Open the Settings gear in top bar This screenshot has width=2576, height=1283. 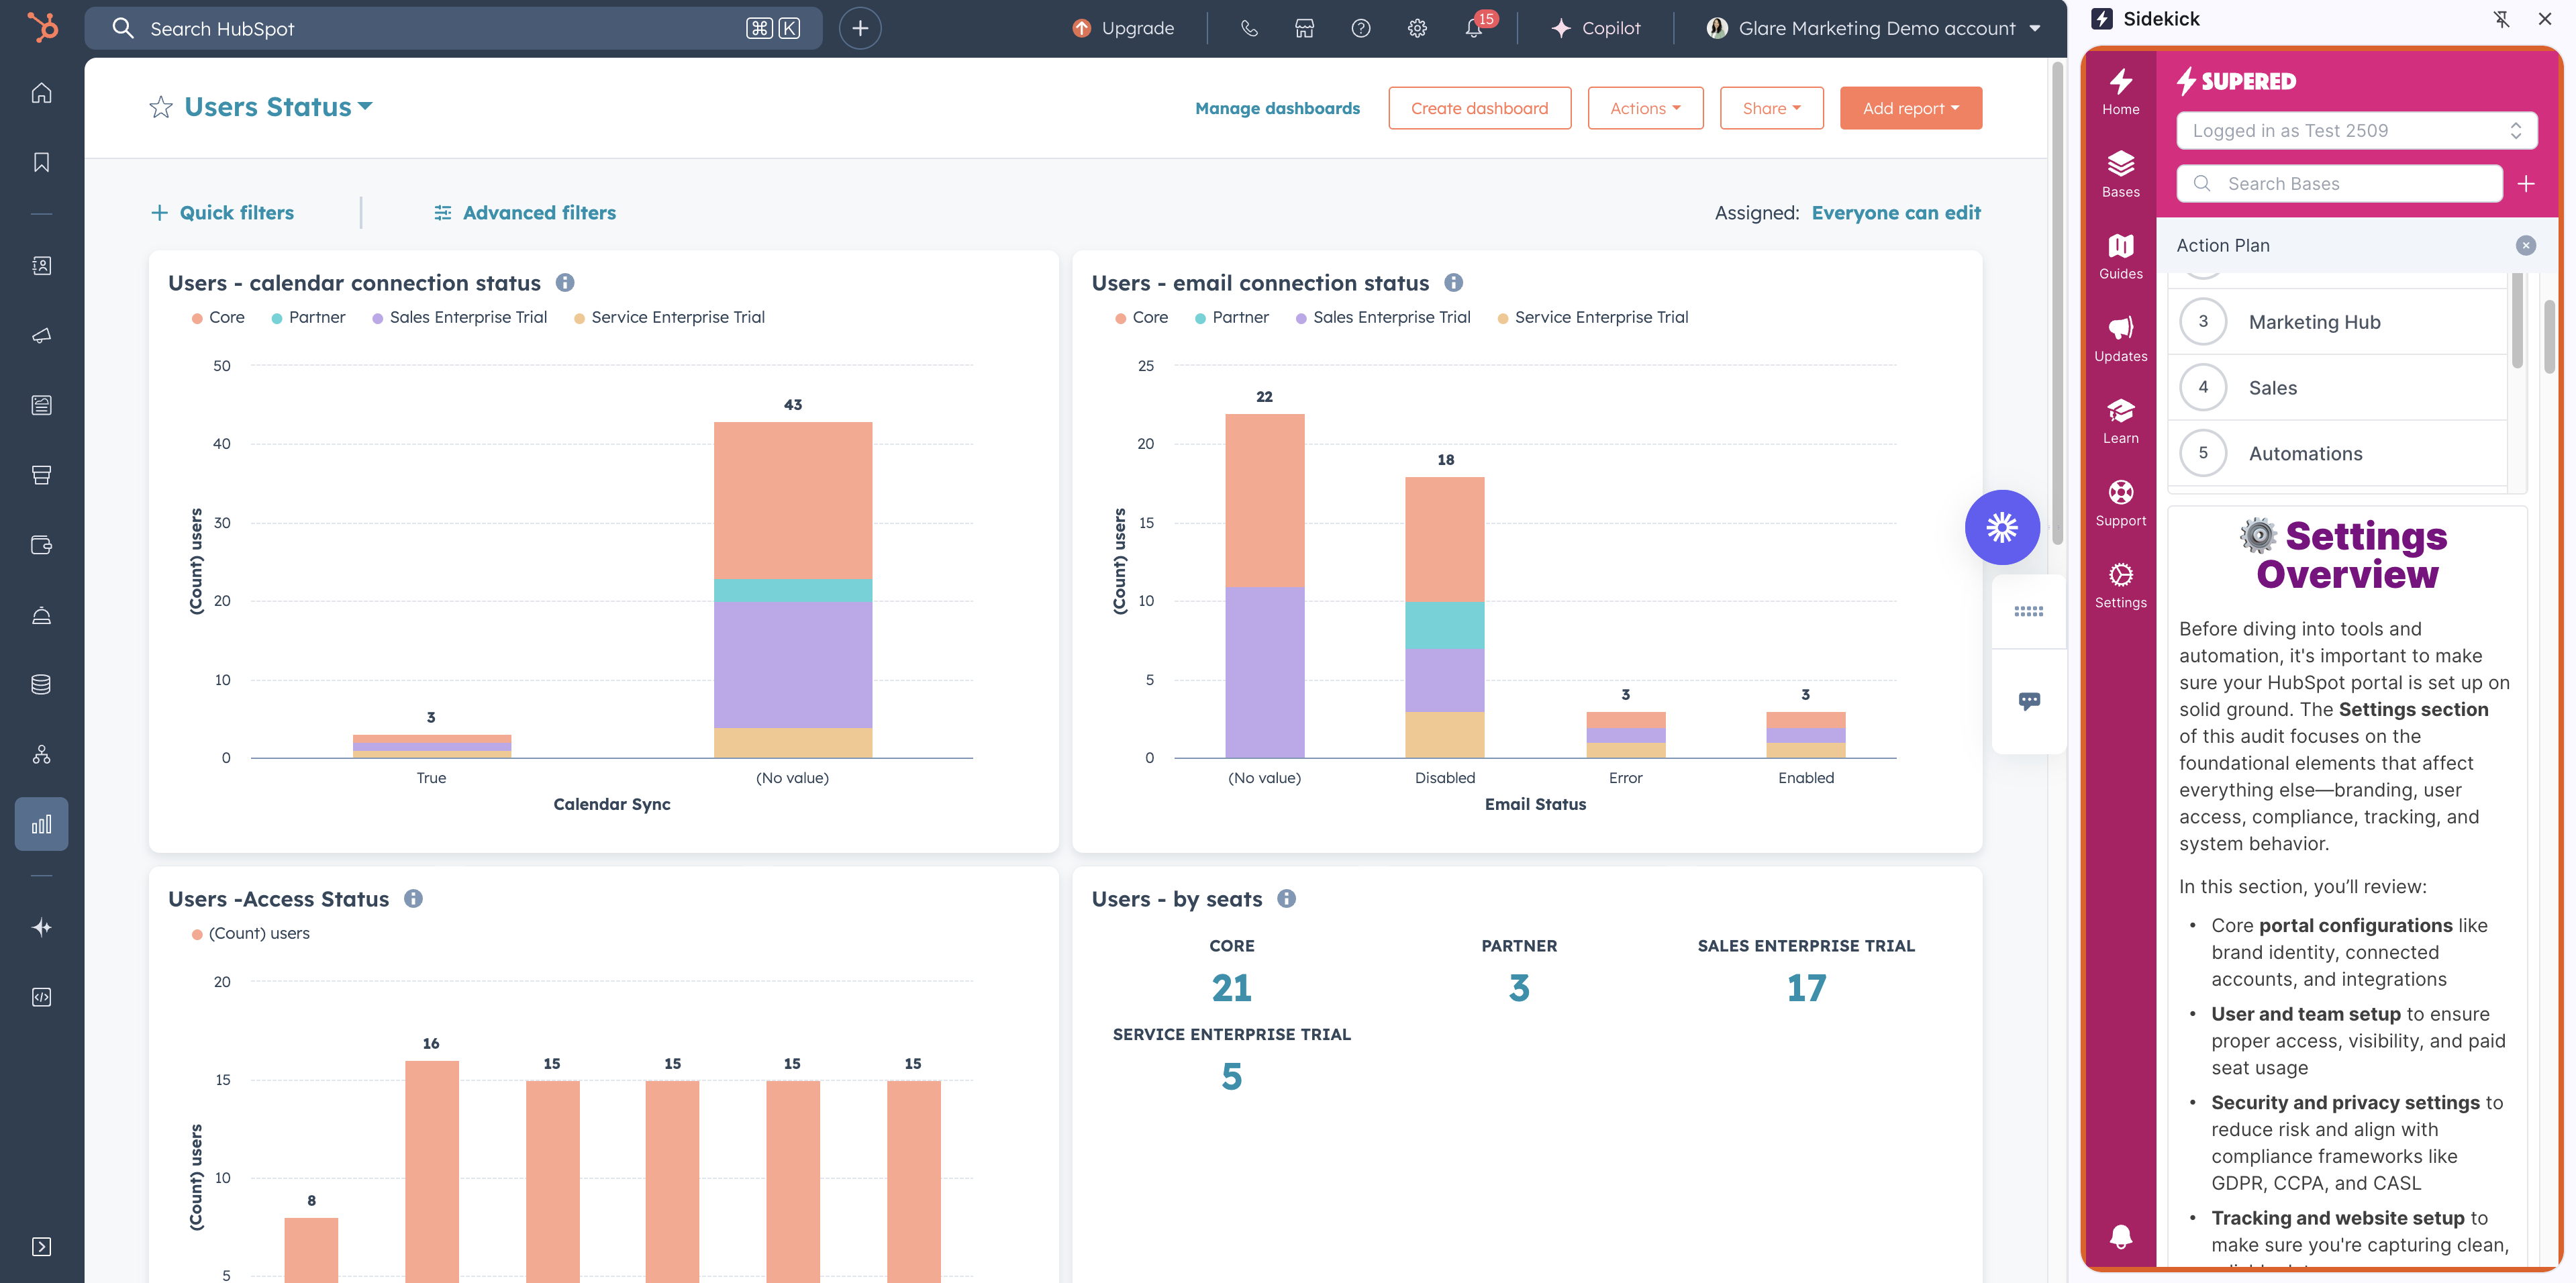coord(1417,28)
